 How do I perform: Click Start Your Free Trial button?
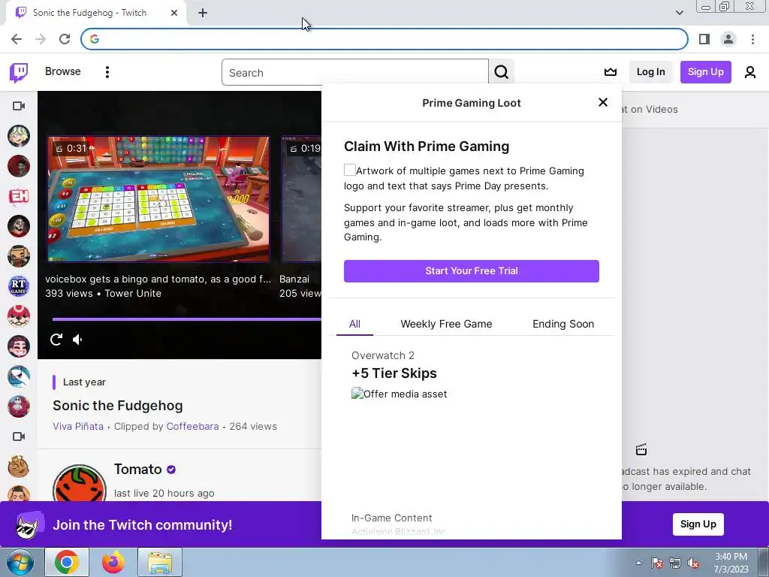coord(472,270)
